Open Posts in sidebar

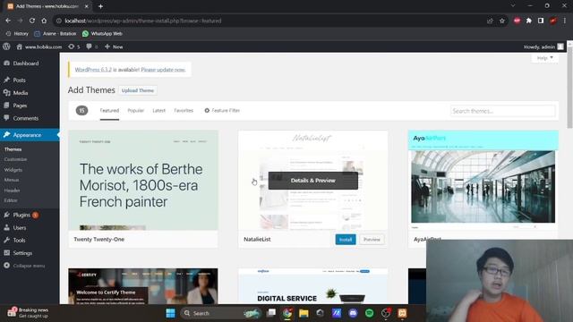19,80
